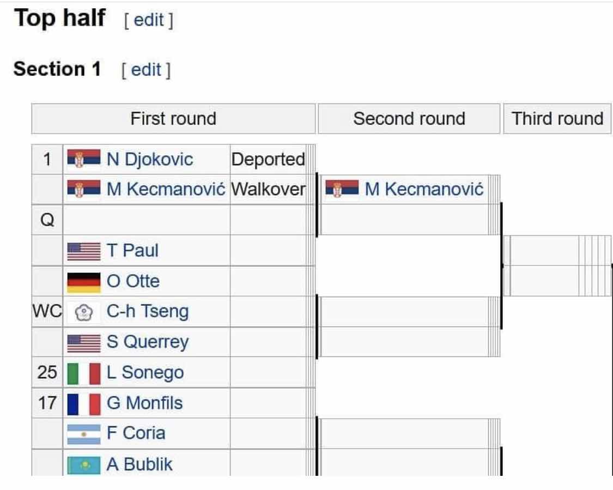Open the N Djokovic player link
This screenshot has width=613, height=490.
pyautogui.click(x=150, y=159)
